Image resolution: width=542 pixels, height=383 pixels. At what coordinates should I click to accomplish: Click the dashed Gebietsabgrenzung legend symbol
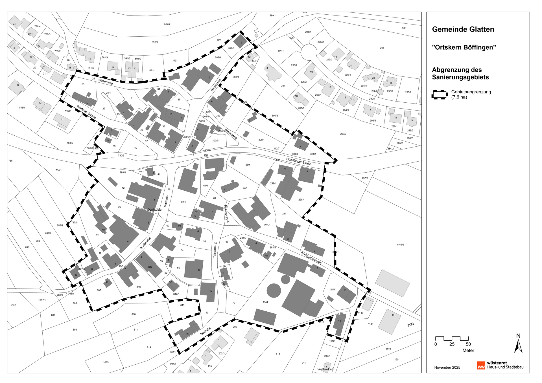click(440, 94)
